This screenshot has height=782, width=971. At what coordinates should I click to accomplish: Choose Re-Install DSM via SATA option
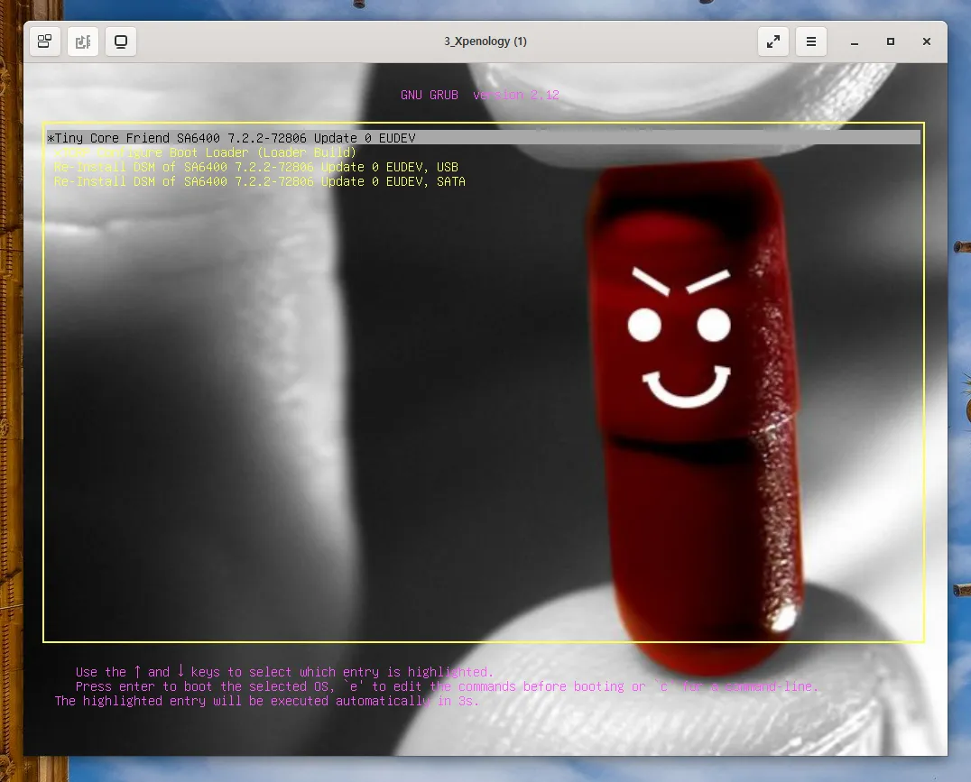pos(256,181)
